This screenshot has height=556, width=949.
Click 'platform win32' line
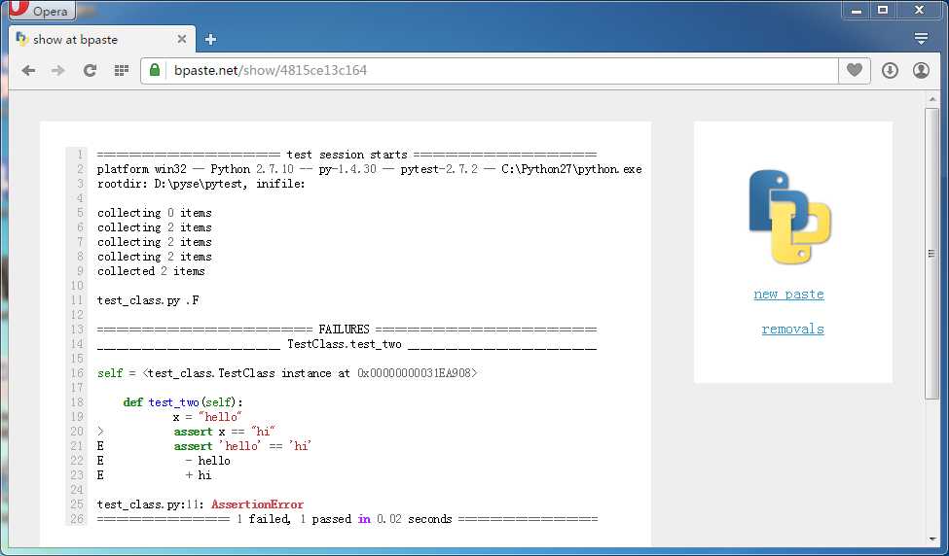(x=369, y=169)
